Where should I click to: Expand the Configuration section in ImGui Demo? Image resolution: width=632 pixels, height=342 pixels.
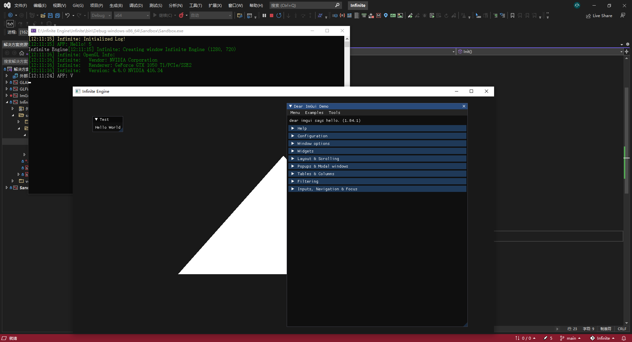click(x=377, y=136)
